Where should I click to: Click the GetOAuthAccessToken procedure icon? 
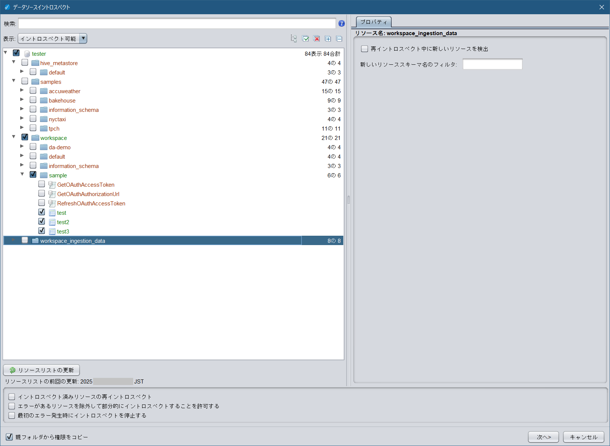pos(52,185)
